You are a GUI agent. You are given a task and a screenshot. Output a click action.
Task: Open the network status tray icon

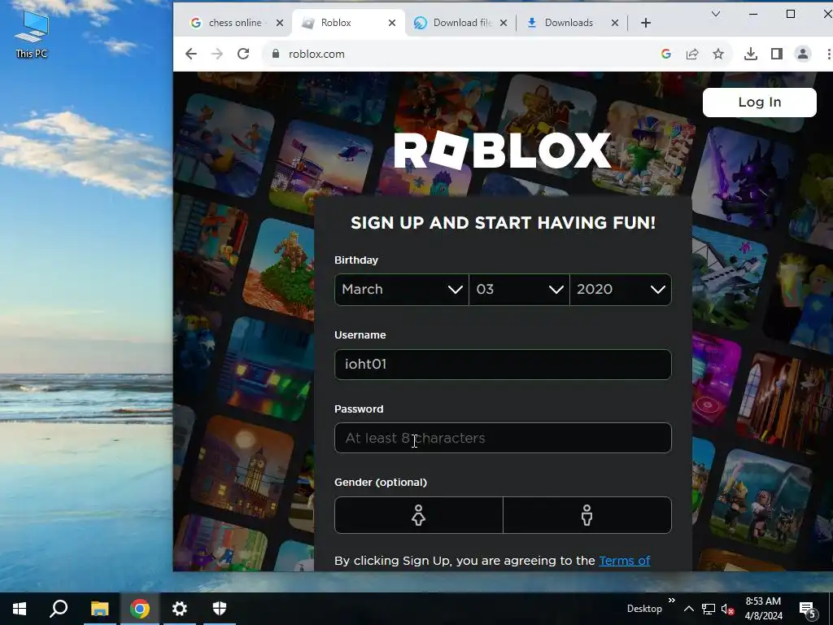coord(709,609)
